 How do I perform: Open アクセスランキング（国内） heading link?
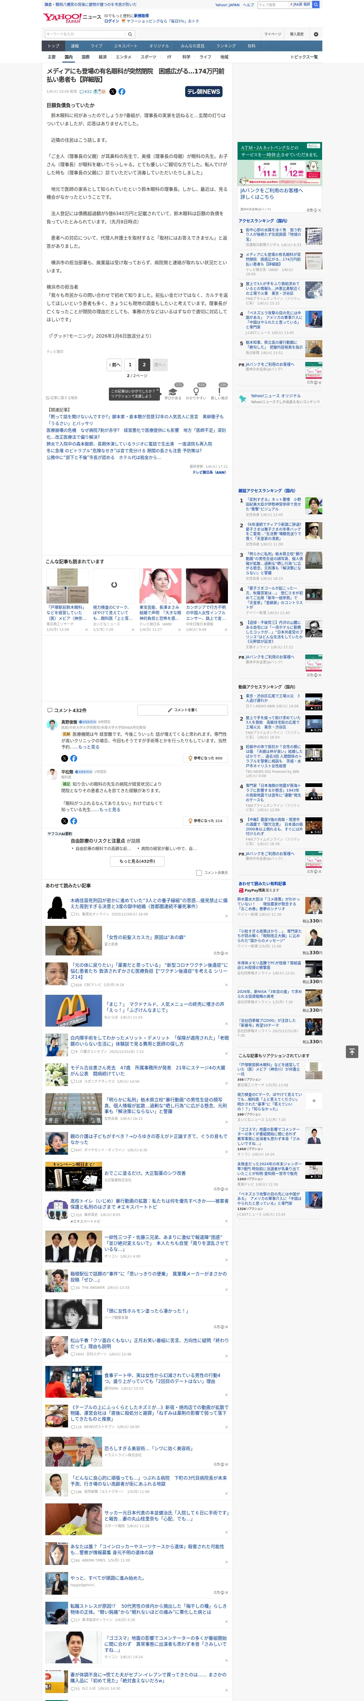coord(263,221)
